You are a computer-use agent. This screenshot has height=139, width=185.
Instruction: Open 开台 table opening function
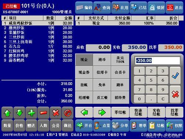[84, 125]
